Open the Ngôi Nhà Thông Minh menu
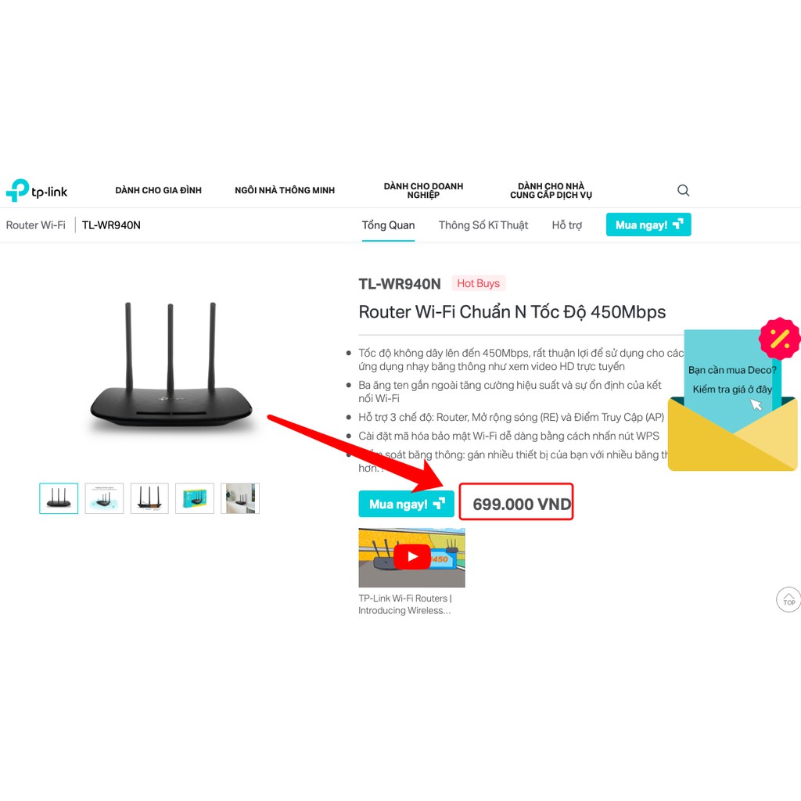801x801 pixels. coord(285,191)
